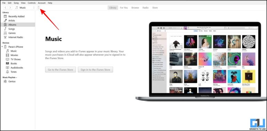Image resolution: width=267 pixels, height=131 pixels.
Task: Select Genres in the sidebar
Action: tap(12, 33)
